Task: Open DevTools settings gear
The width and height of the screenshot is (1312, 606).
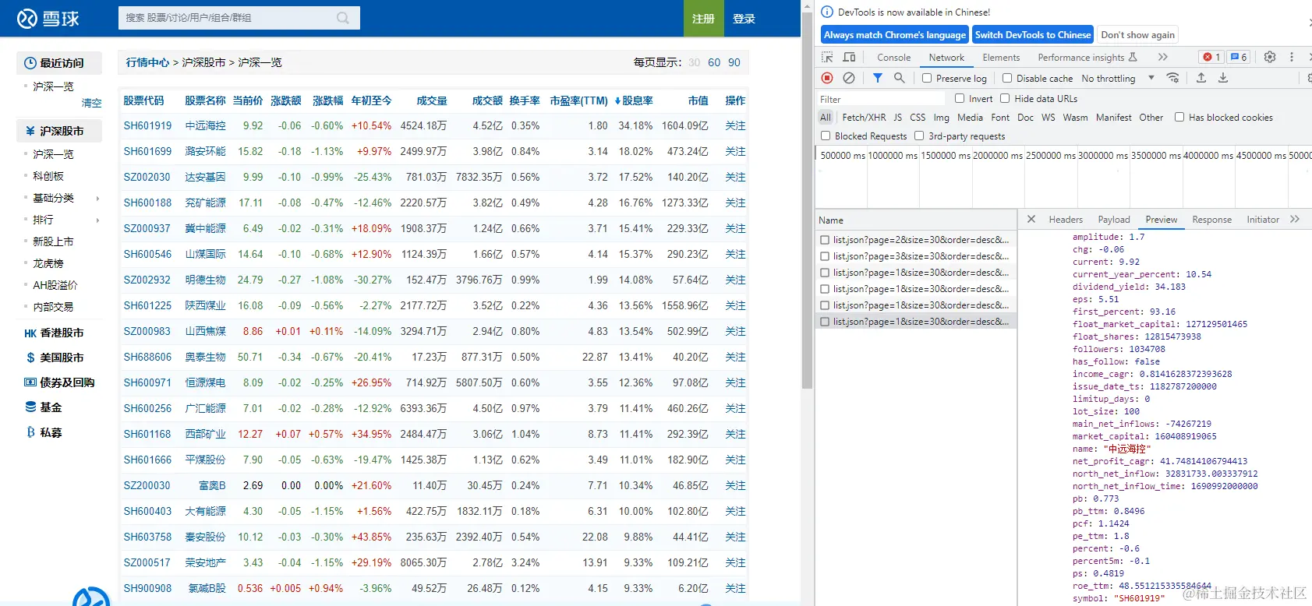Action: pos(1270,57)
